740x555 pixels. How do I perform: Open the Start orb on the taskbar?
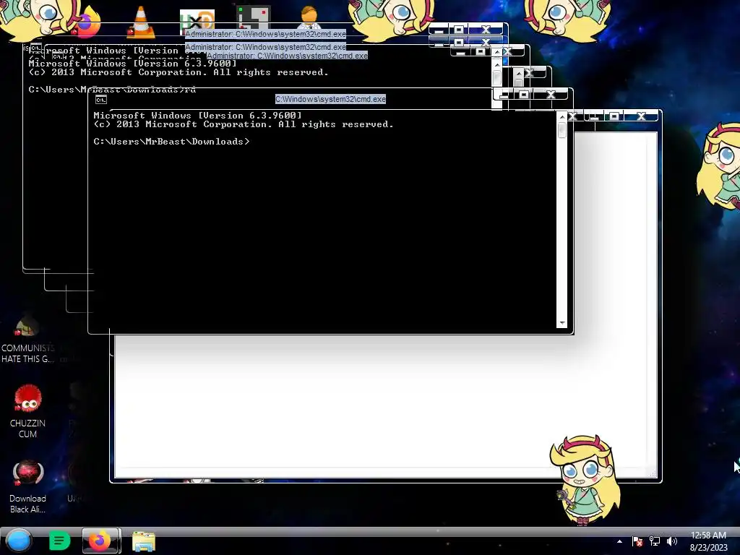19,541
